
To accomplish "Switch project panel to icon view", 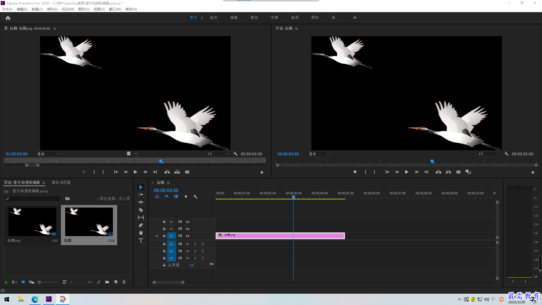I will pyautogui.click(x=23, y=282).
